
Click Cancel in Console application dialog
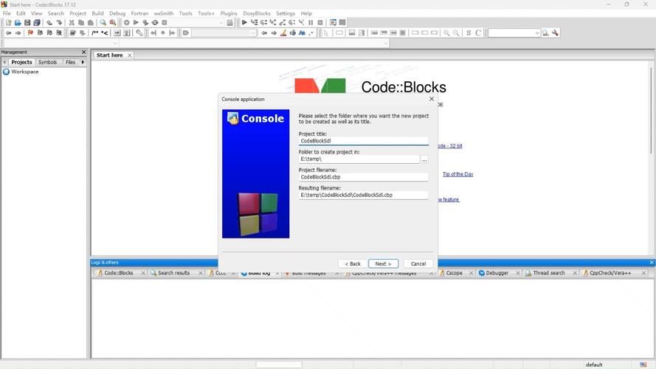click(418, 263)
